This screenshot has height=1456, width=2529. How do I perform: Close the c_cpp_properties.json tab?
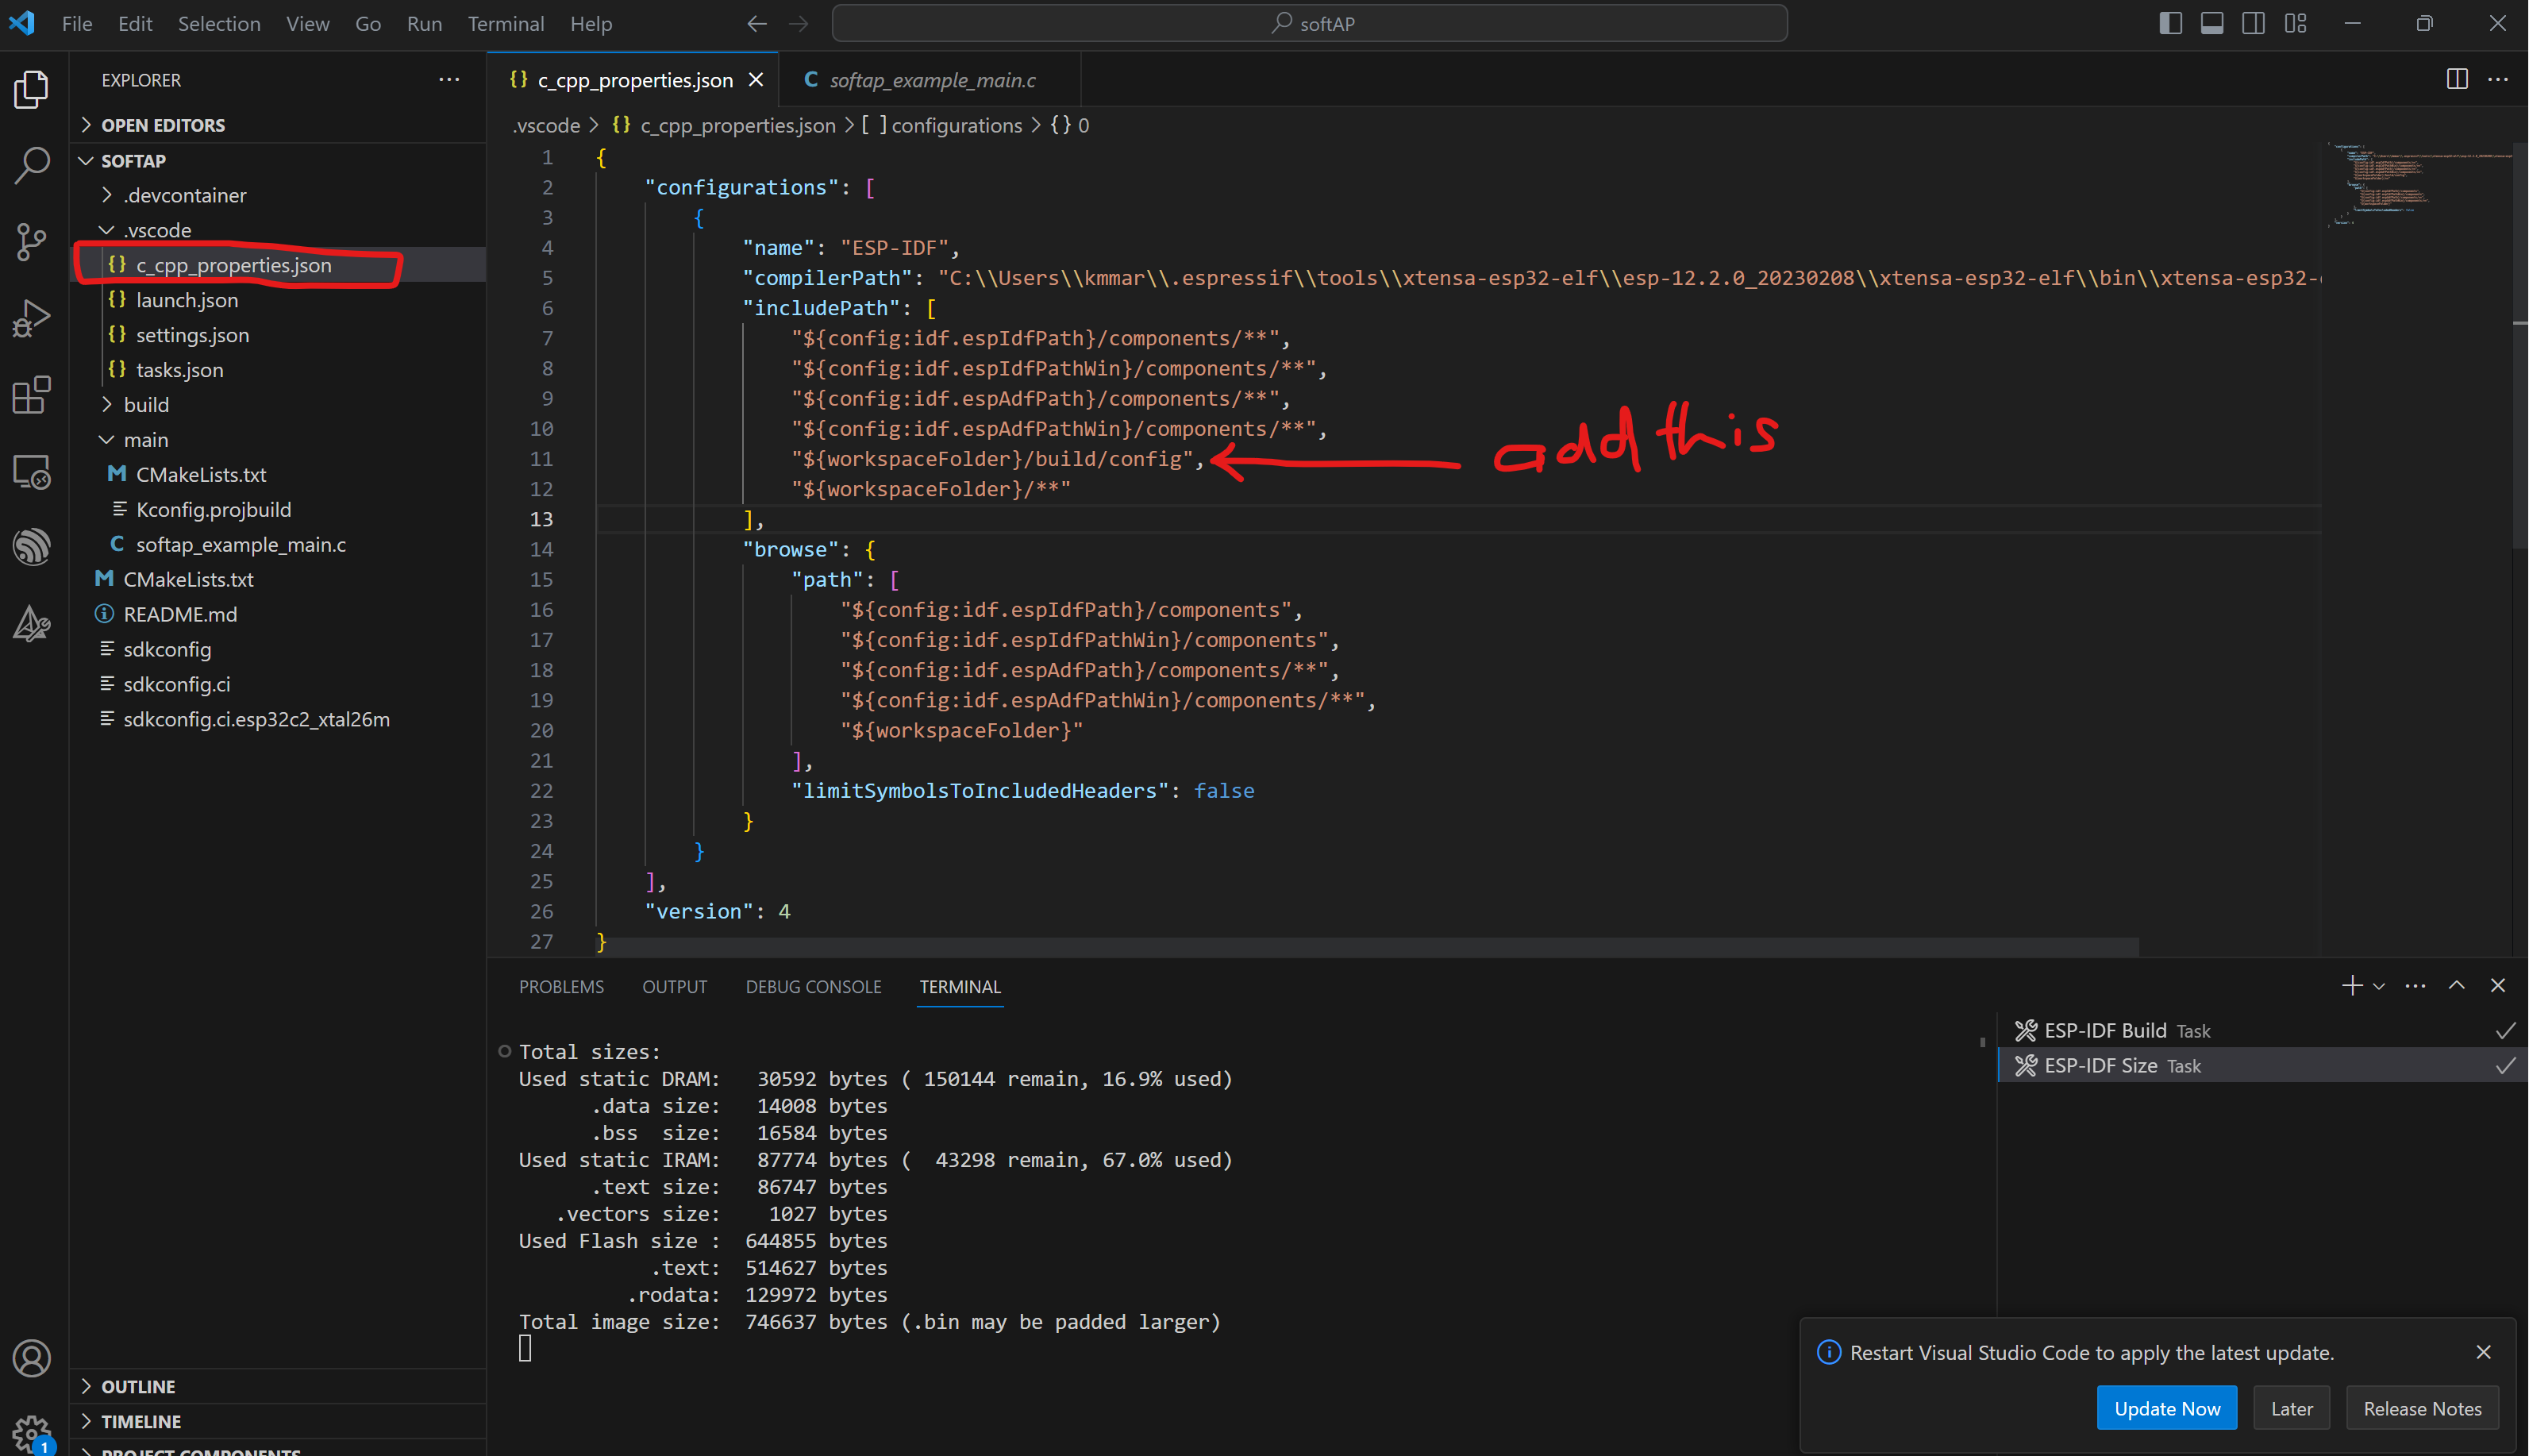[756, 79]
